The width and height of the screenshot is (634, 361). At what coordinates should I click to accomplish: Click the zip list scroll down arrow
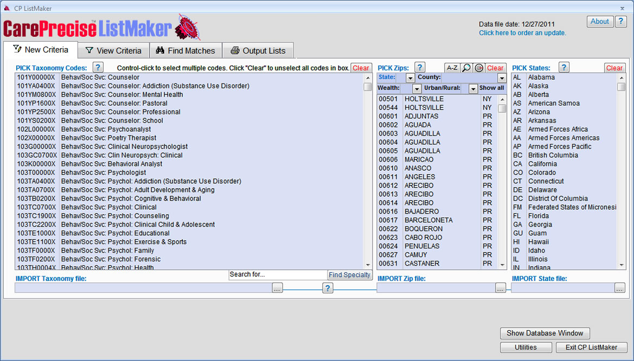pos(502,265)
